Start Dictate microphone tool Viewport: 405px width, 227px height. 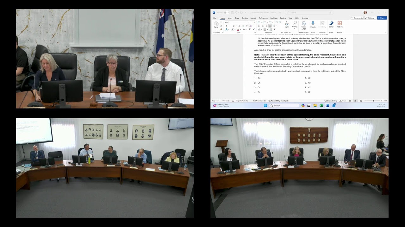[313, 23]
